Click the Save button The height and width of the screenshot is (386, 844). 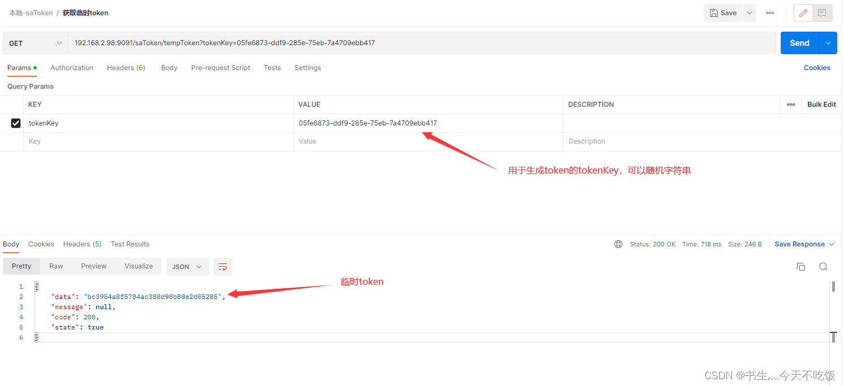pyautogui.click(x=723, y=13)
